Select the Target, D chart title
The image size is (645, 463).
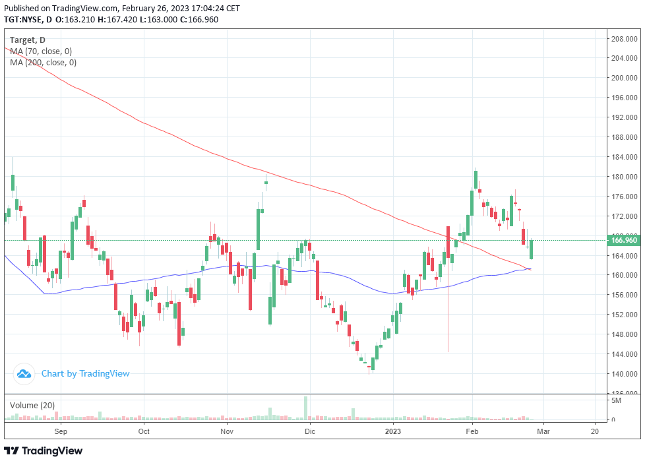point(28,40)
